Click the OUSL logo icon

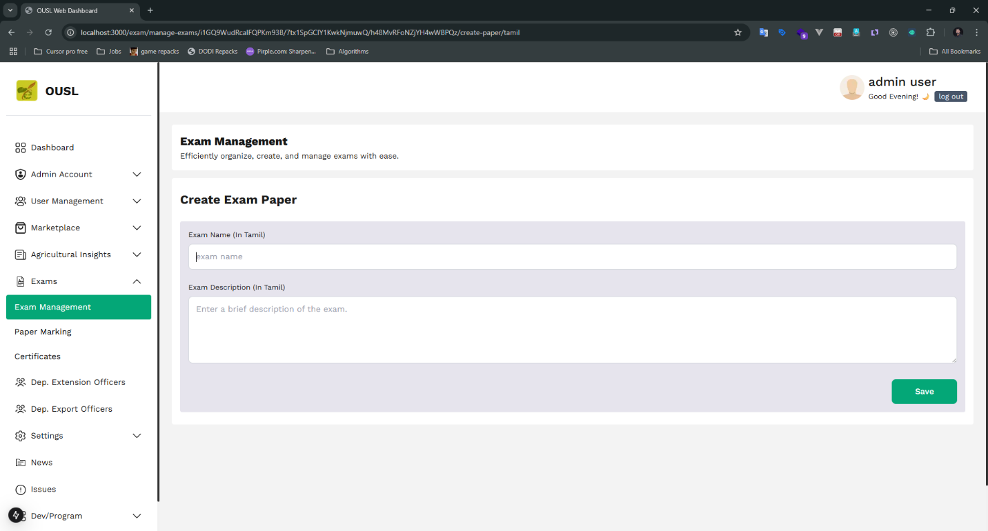tap(27, 91)
